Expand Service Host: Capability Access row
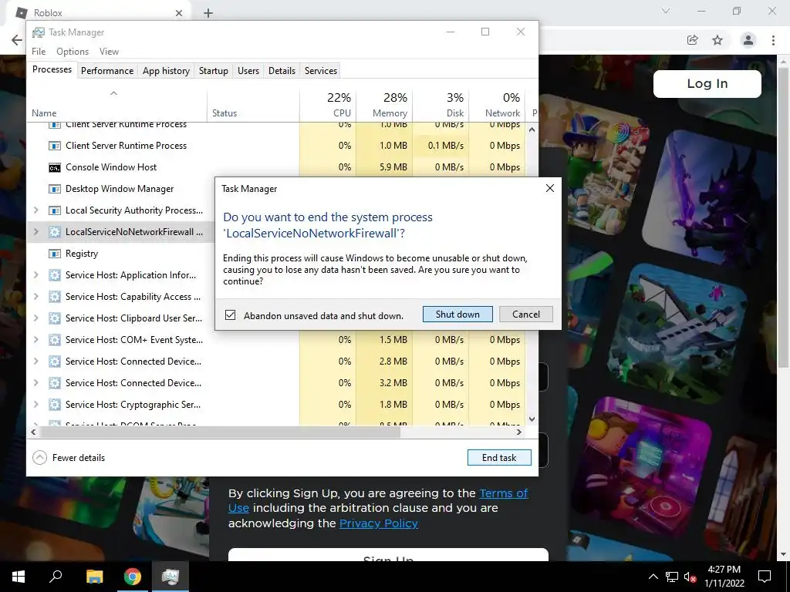Image resolution: width=790 pixels, height=592 pixels. tap(35, 297)
